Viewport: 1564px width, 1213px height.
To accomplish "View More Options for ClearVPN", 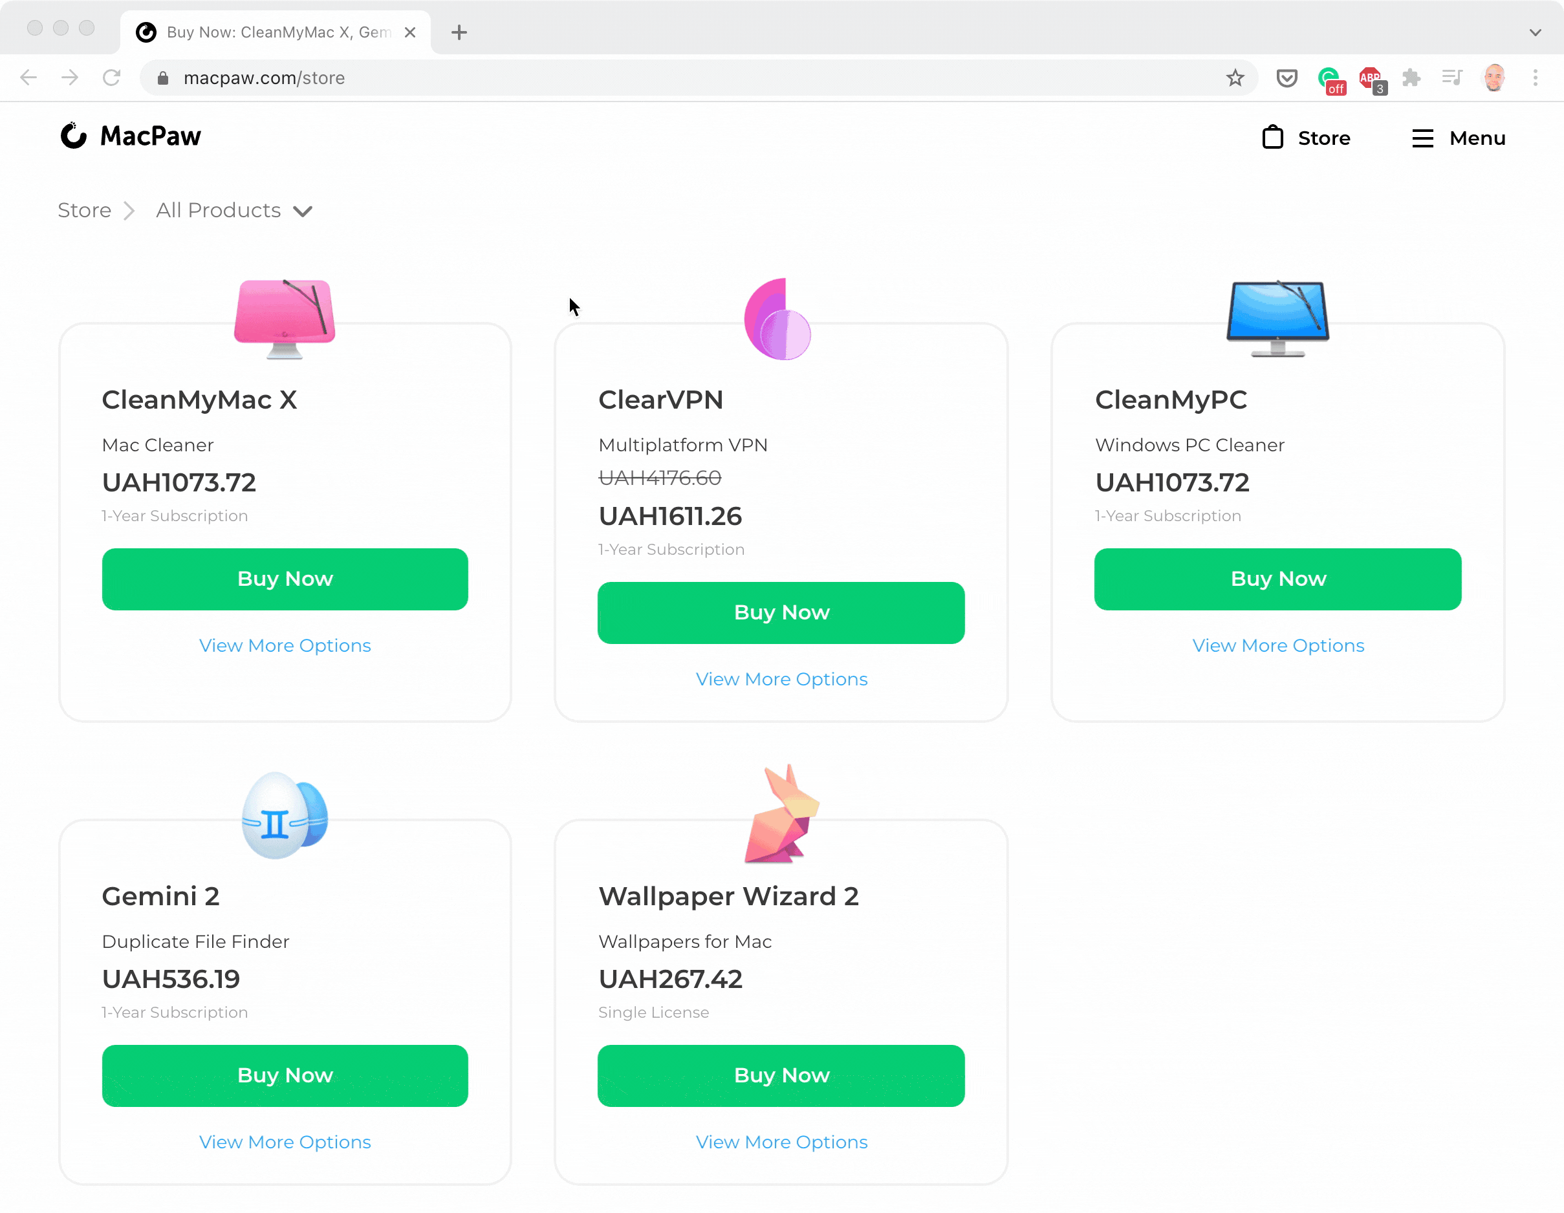I will click(x=781, y=679).
